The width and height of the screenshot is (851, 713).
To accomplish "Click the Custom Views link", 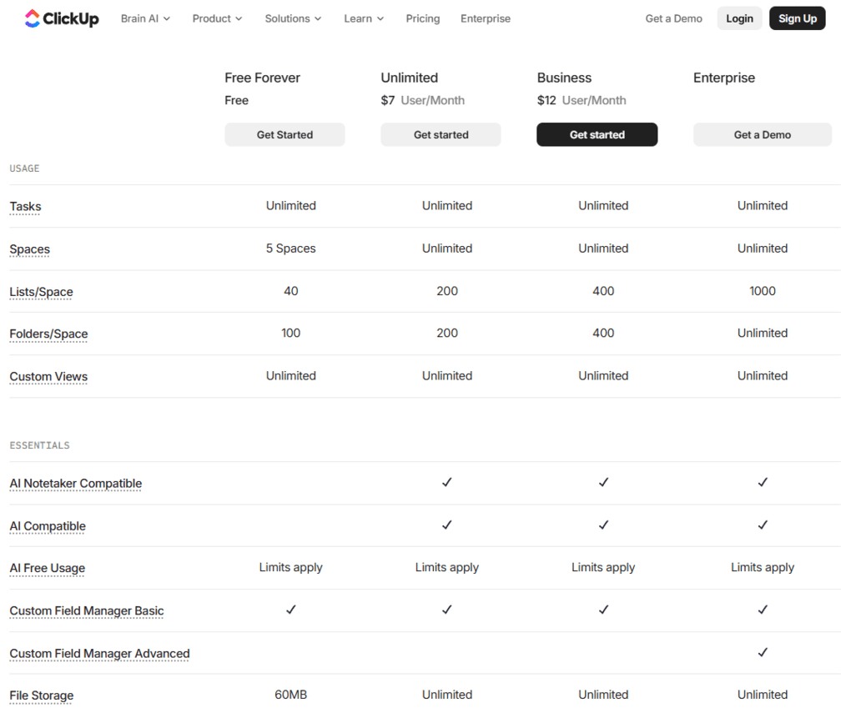I will click(x=48, y=377).
